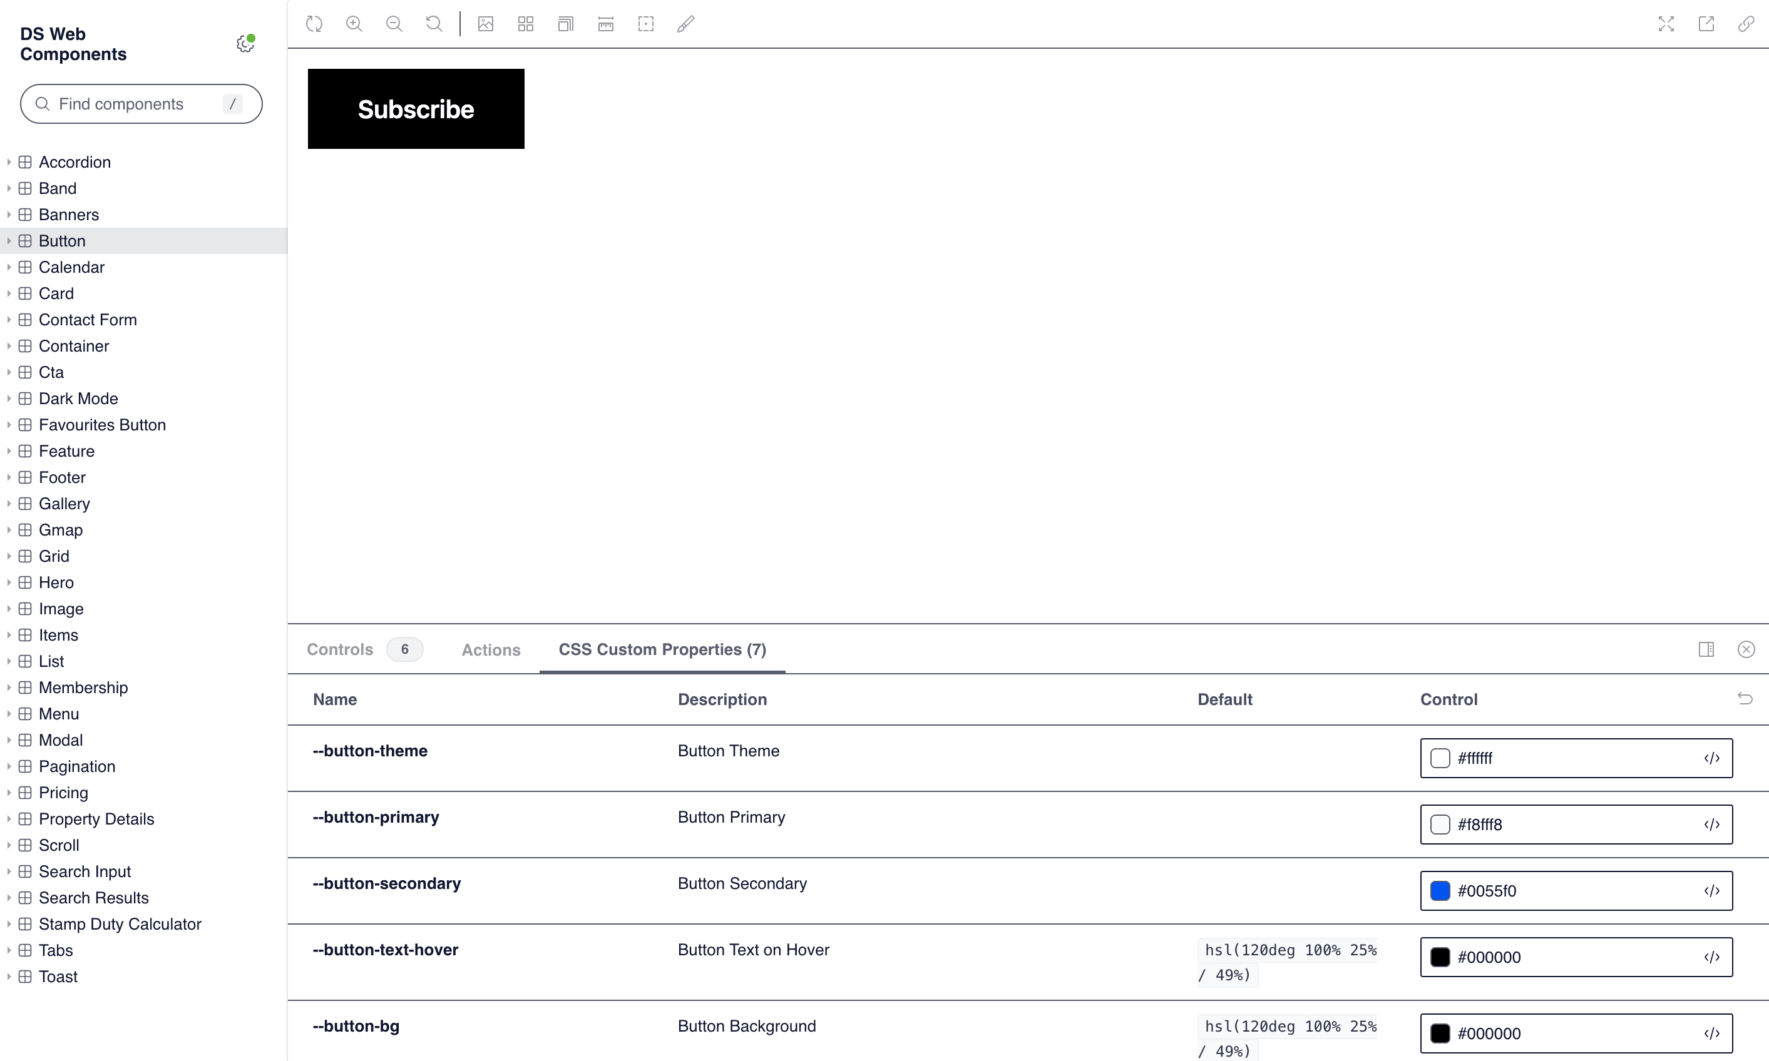
Task: Select the CSS Custom Properties (7) tab
Action: pos(662,649)
